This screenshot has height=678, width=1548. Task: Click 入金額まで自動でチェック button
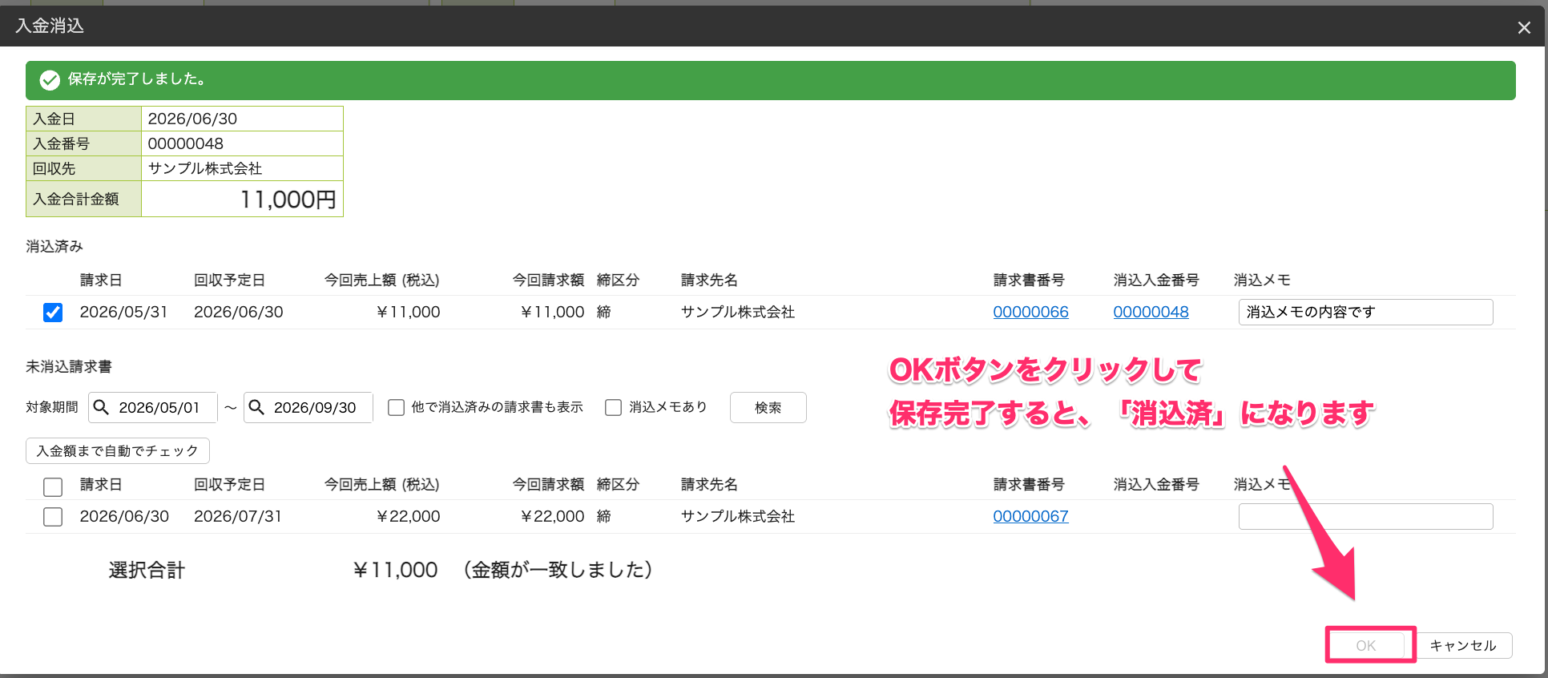click(118, 450)
